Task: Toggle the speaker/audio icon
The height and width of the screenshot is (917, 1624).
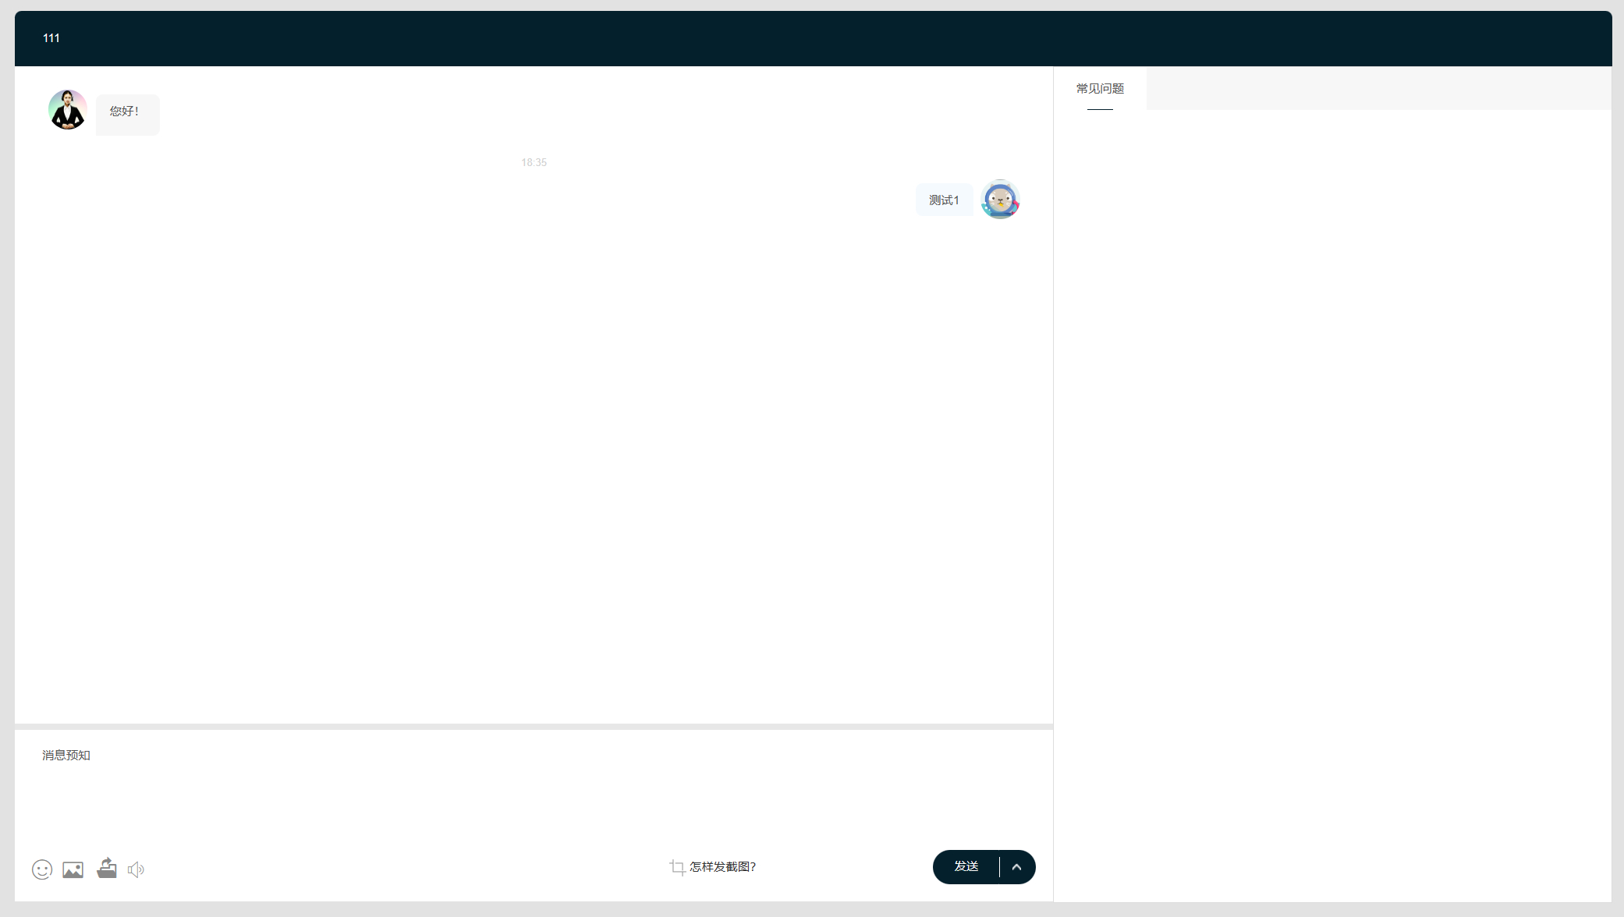Action: [x=135, y=869]
